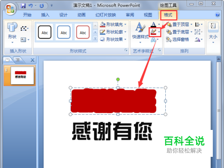Screen dimensions: 224x168
Task: Open the group objects menu
Action: pos(199,32)
